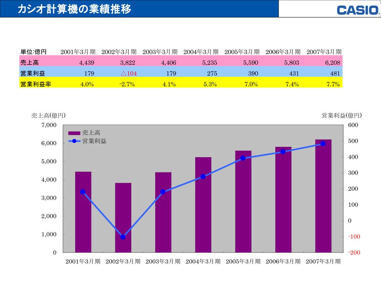Click the 2001 operating profit data point

pyautogui.click(x=83, y=192)
